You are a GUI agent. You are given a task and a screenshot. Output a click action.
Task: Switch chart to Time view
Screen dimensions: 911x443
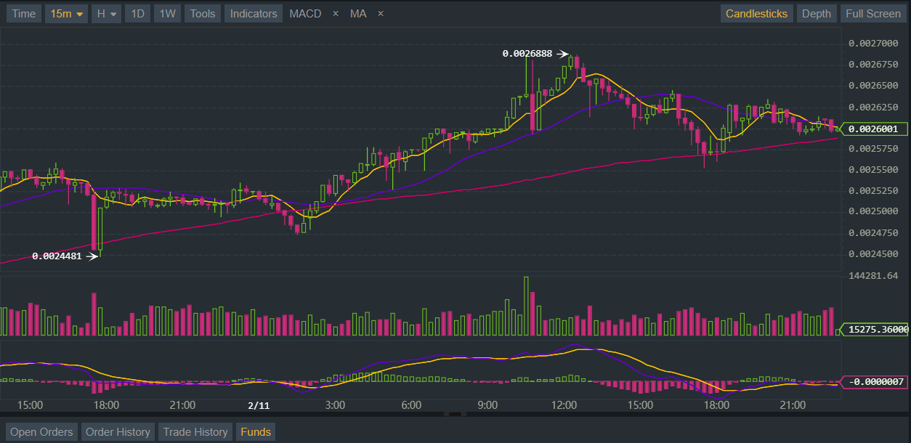coord(23,14)
